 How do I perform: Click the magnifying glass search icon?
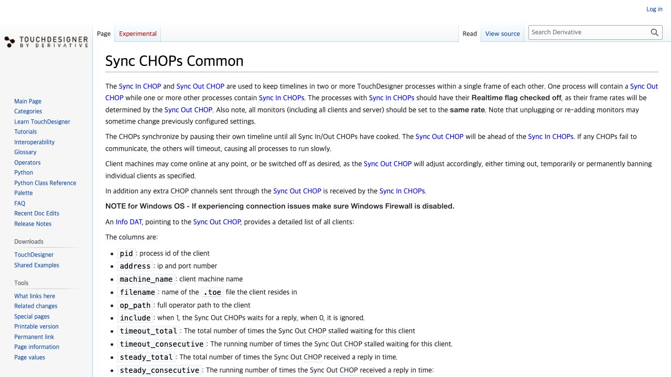pos(655,32)
